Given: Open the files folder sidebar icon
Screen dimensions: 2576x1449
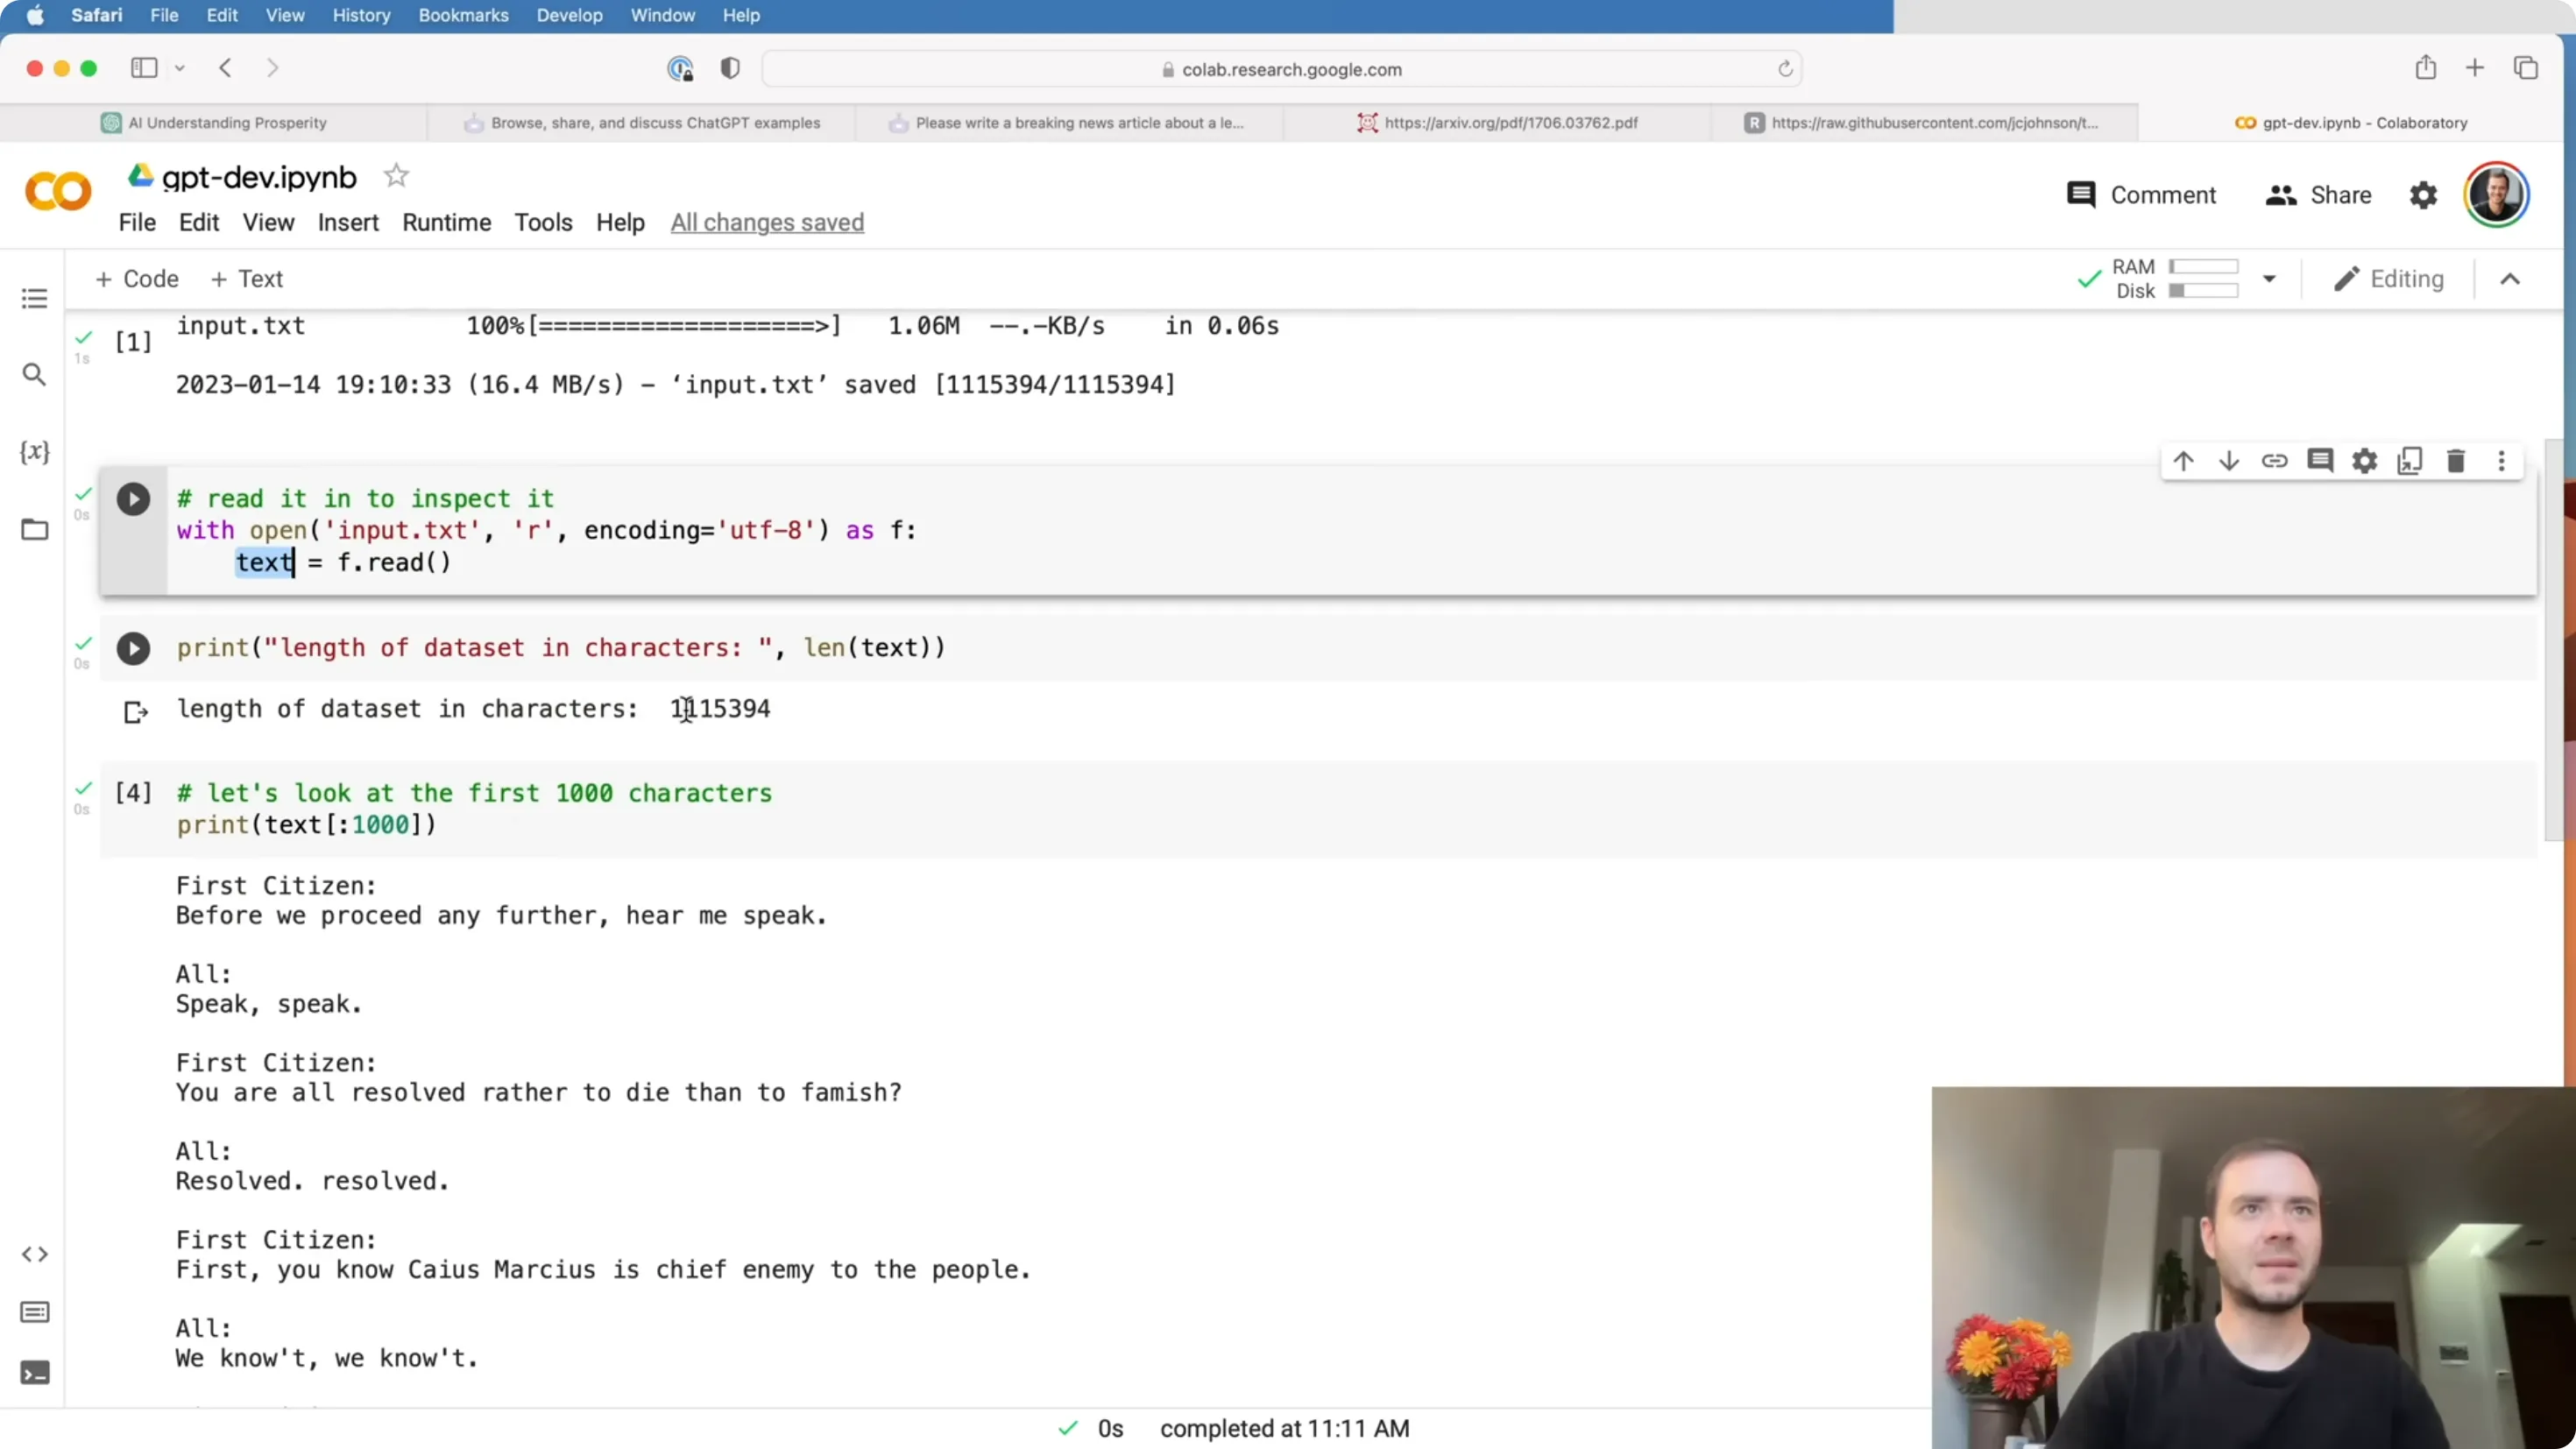Looking at the screenshot, I should pyautogui.click(x=35, y=529).
